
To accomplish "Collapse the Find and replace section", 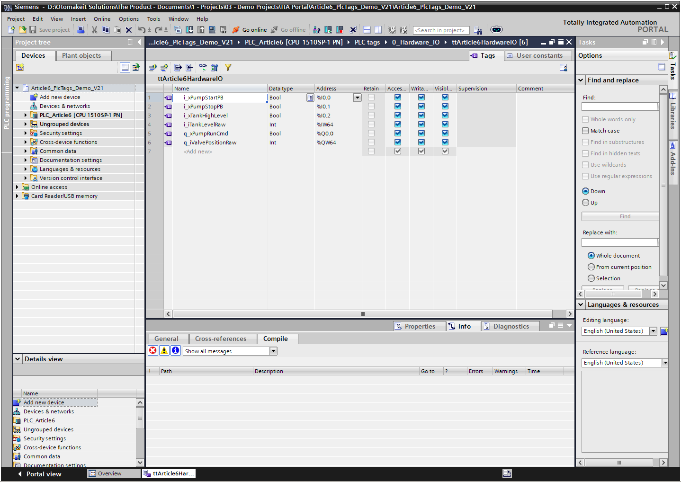I will 581,80.
